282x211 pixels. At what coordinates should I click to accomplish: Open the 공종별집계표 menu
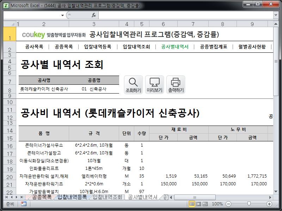(214, 47)
